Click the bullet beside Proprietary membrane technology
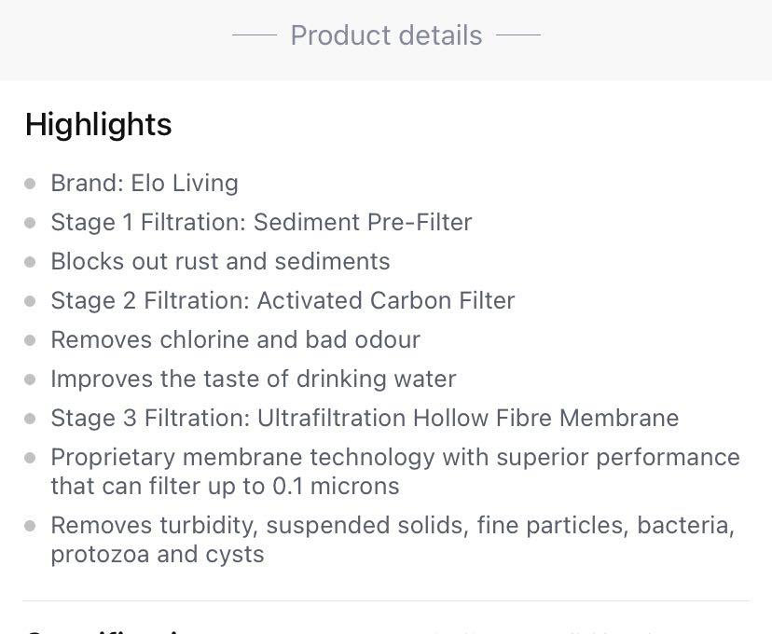This screenshot has width=772, height=634. [x=31, y=458]
